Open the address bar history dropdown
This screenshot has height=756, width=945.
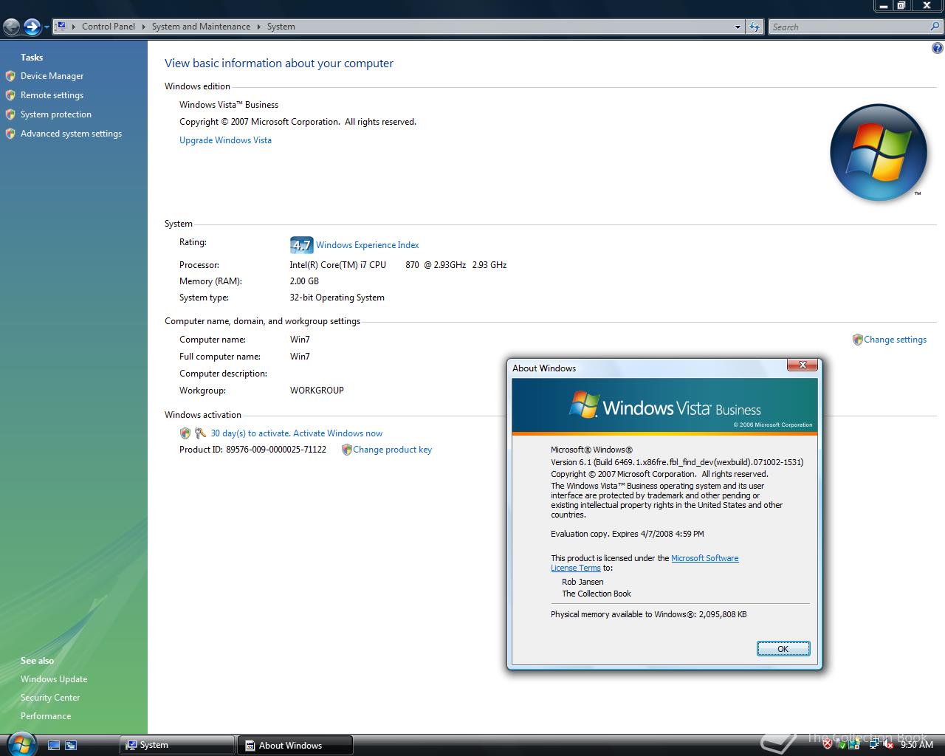tap(738, 27)
